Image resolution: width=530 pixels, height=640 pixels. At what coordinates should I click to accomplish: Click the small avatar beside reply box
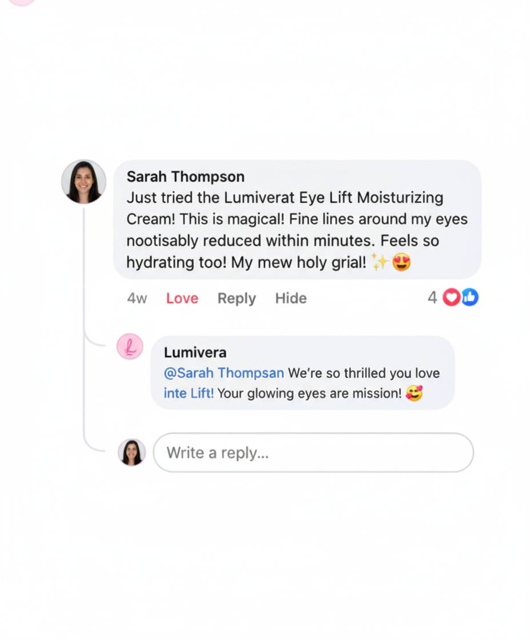pos(132,452)
